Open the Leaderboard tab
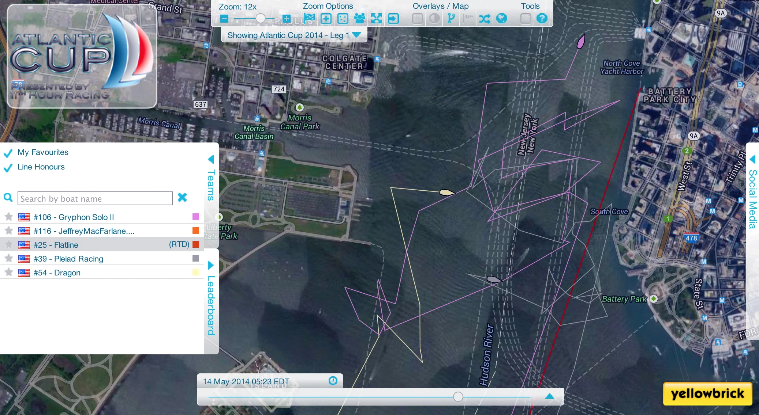Image resolution: width=759 pixels, height=415 pixels. (x=211, y=305)
